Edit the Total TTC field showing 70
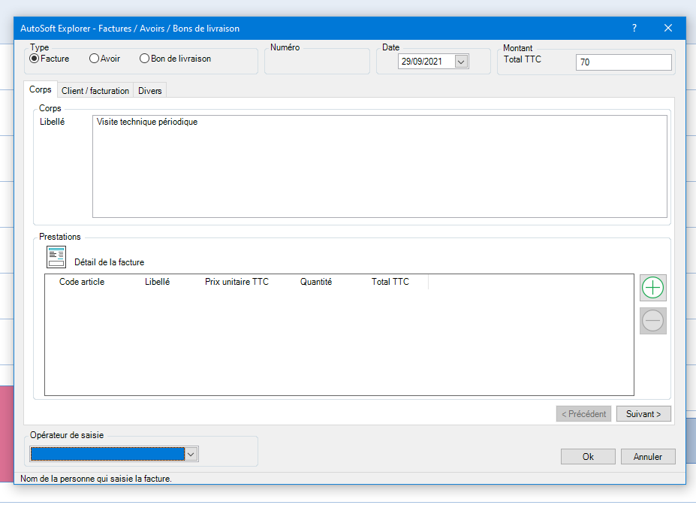This screenshot has width=696, height=511. pos(623,62)
